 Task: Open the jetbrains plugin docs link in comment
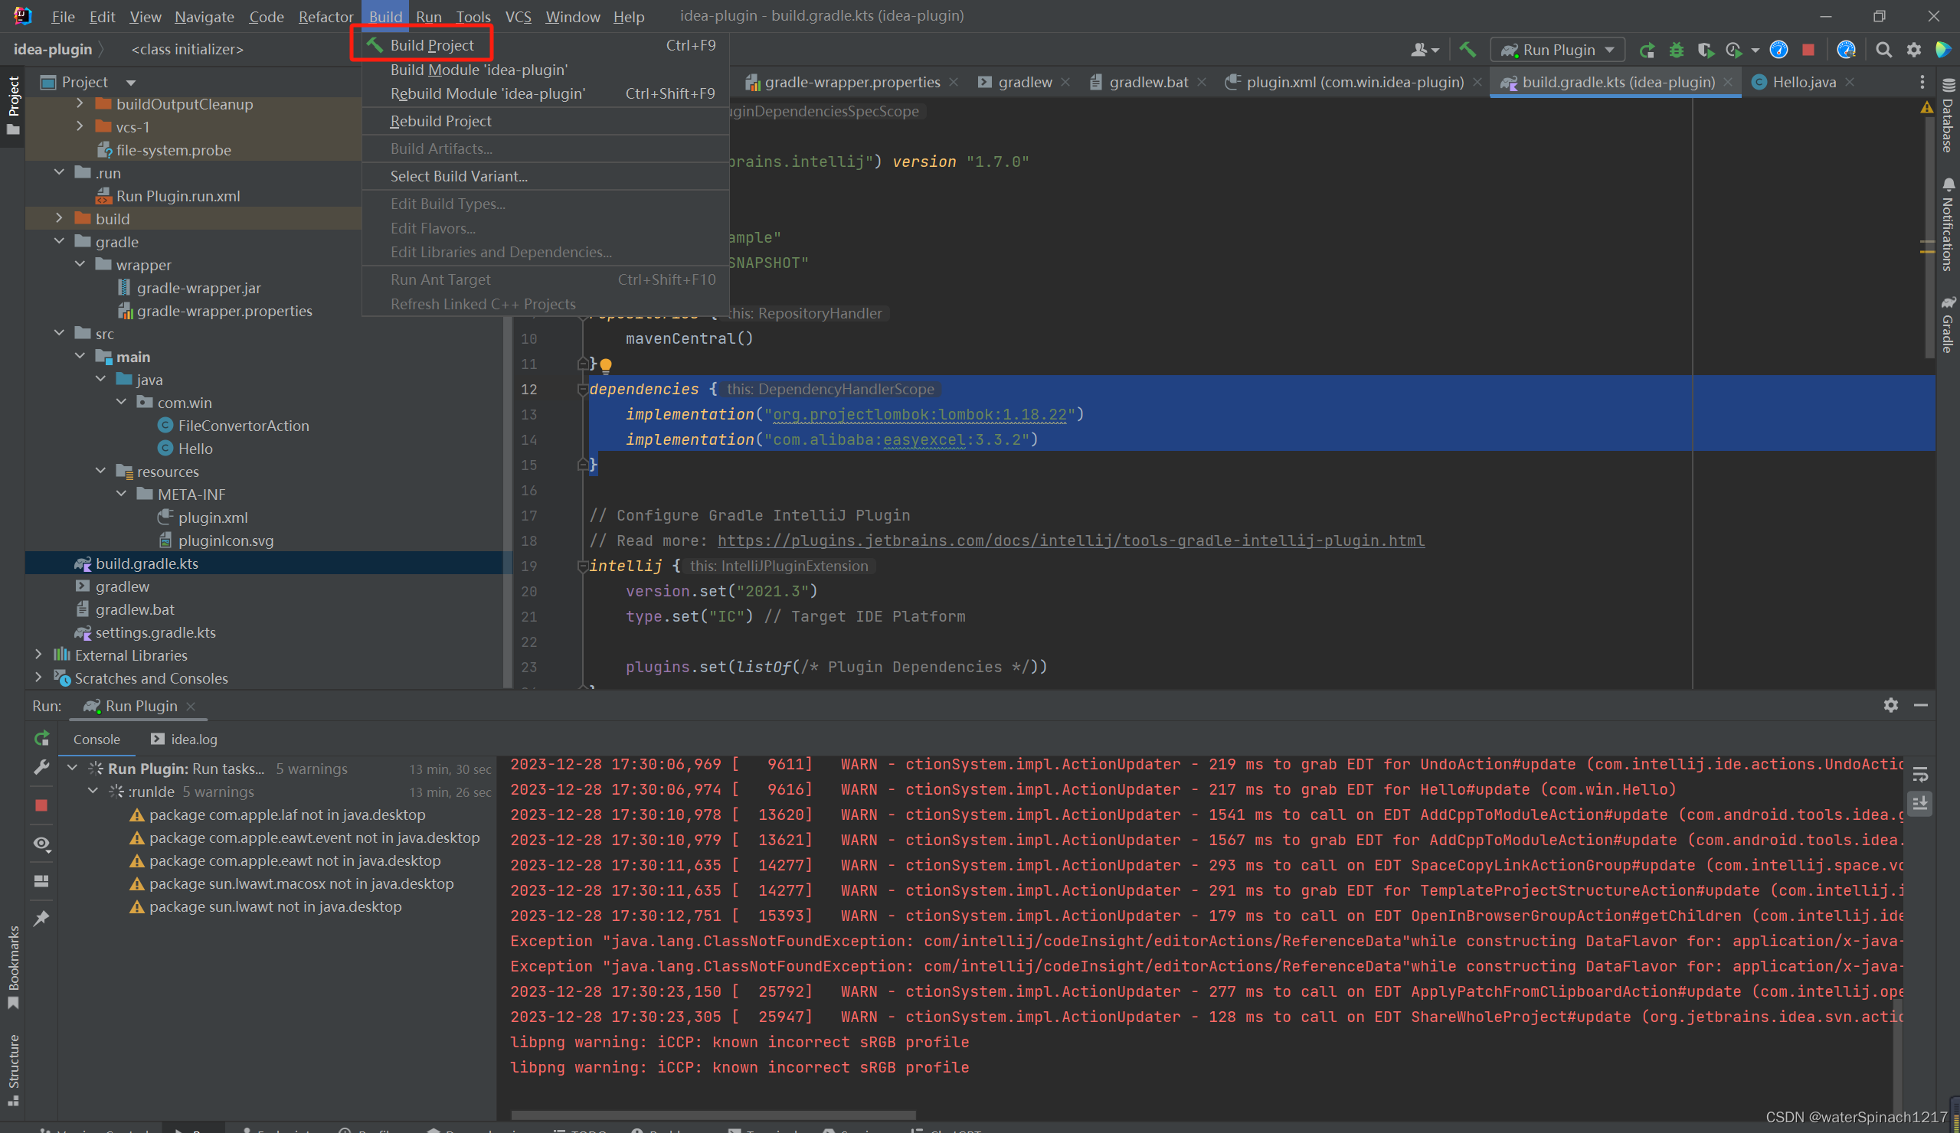click(1070, 540)
